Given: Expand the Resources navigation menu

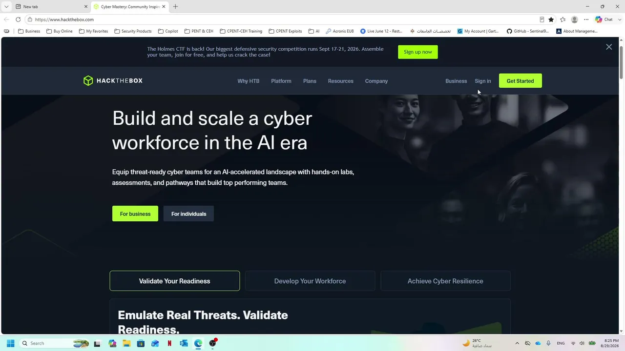Looking at the screenshot, I should coord(341,81).
